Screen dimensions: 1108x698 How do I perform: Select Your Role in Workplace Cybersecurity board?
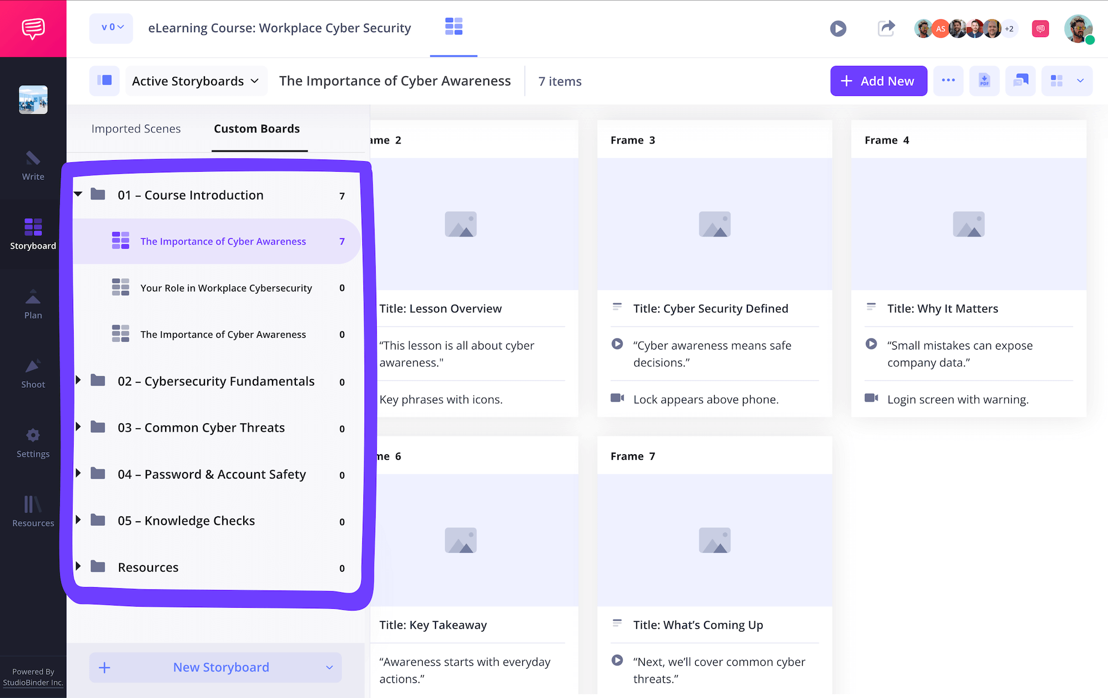point(226,288)
